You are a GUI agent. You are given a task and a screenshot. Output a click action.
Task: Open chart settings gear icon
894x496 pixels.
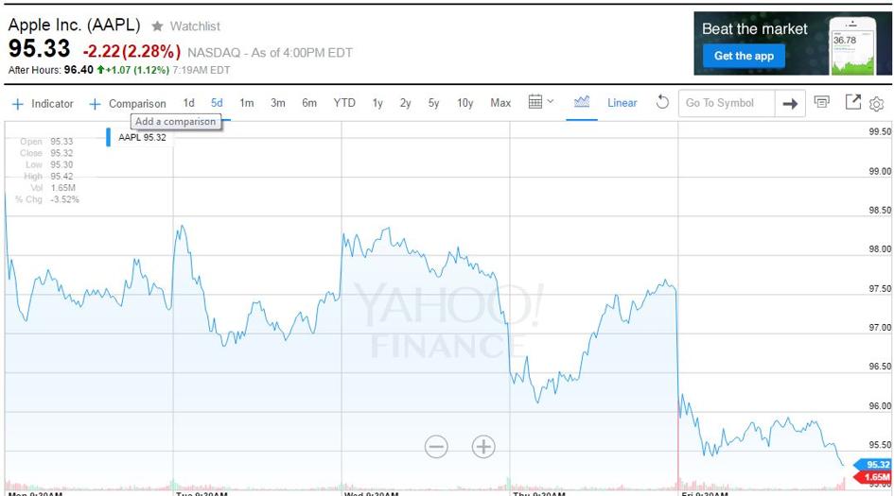point(876,104)
